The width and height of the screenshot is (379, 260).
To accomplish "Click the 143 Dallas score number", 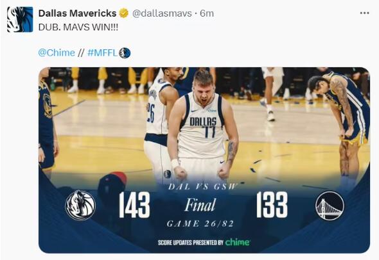I will 134,205.
